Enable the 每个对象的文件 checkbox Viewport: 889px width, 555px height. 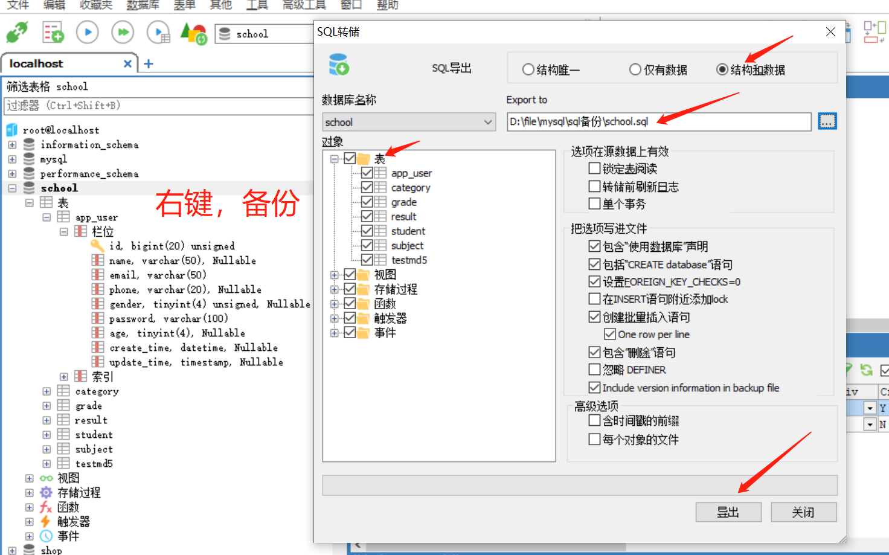pos(594,439)
